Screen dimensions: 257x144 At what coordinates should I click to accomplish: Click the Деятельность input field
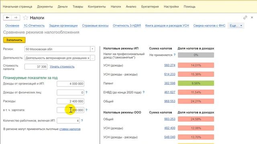pyautogui.click(x=57, y=58)
